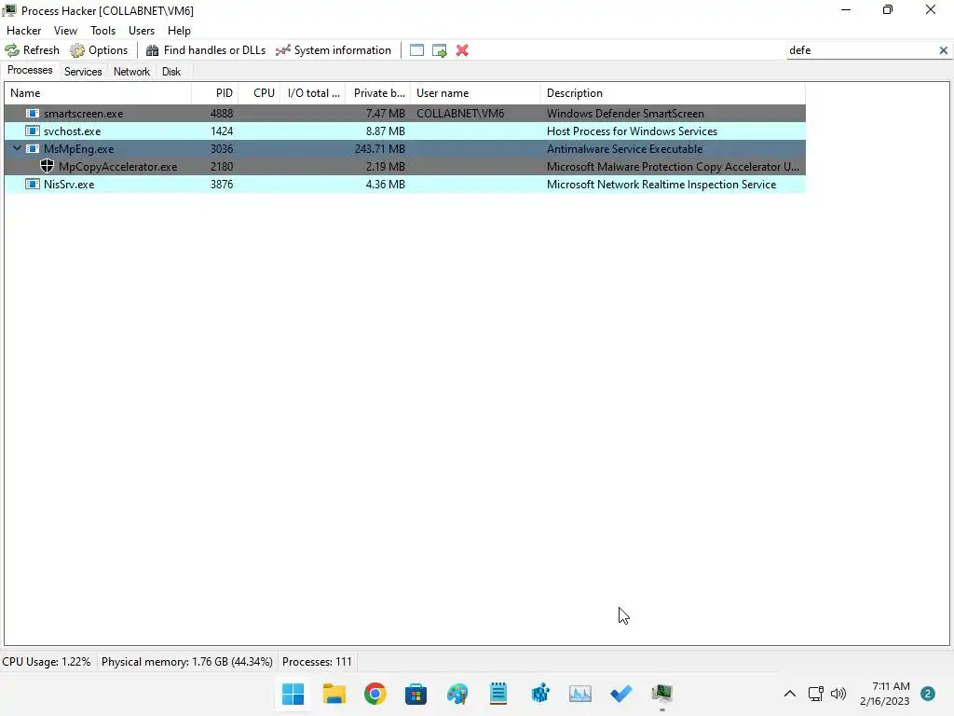Open the blue checkmark To Do icon
Image resolution: width=954 pixels, height=716 pixels.
pos(621,694)
